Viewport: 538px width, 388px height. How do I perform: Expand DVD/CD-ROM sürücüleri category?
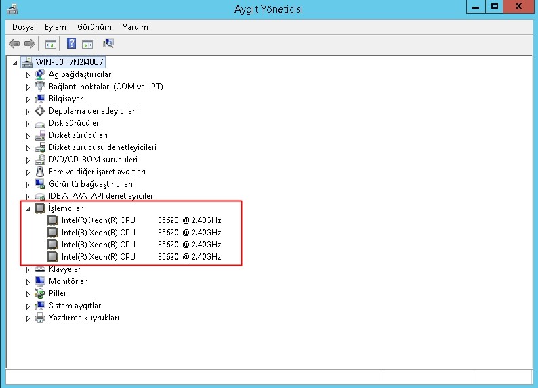point(28,160)
